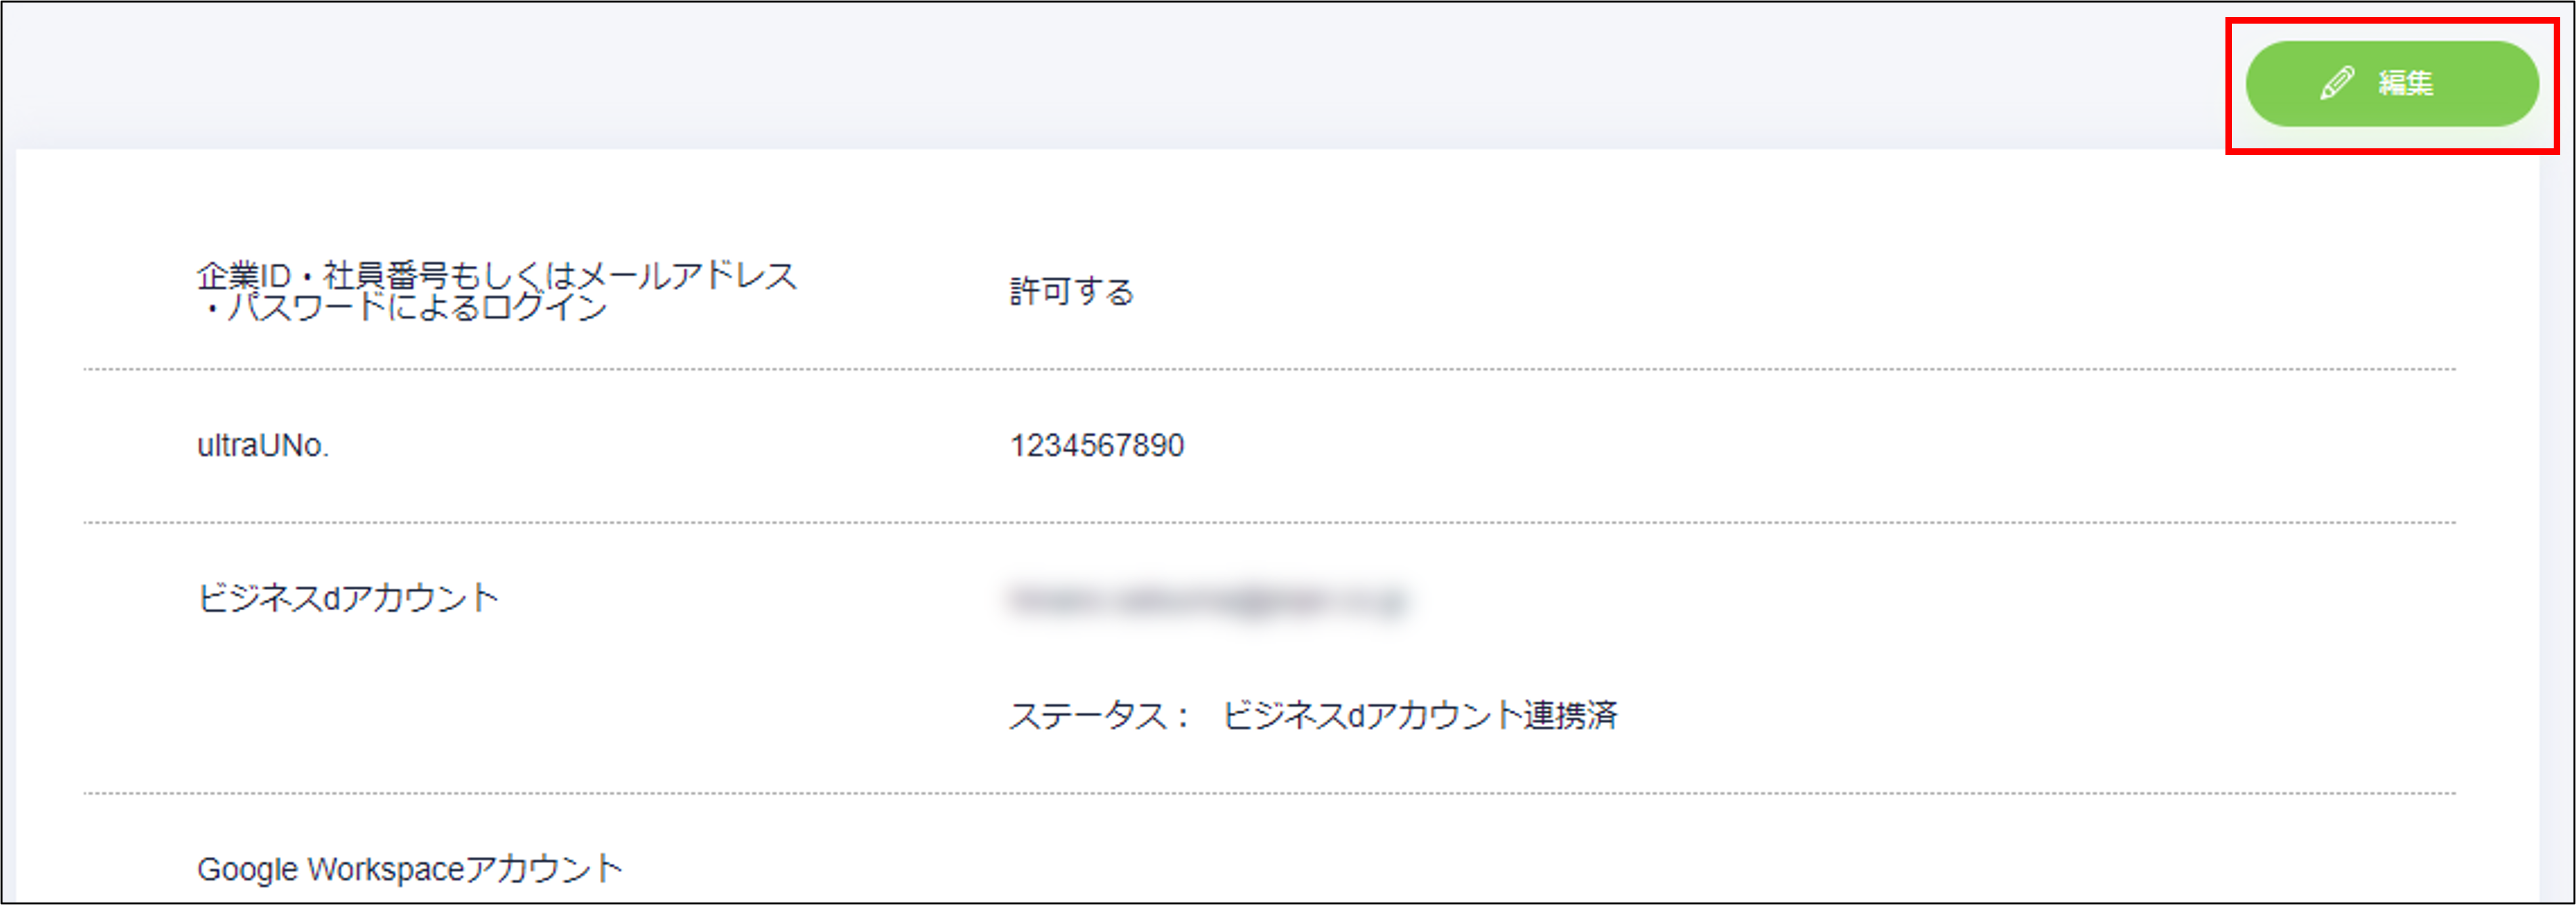This screenshot has height=905, width=2576.
Task: Click the dotted separator under the status line
Action: (1269, 793)
